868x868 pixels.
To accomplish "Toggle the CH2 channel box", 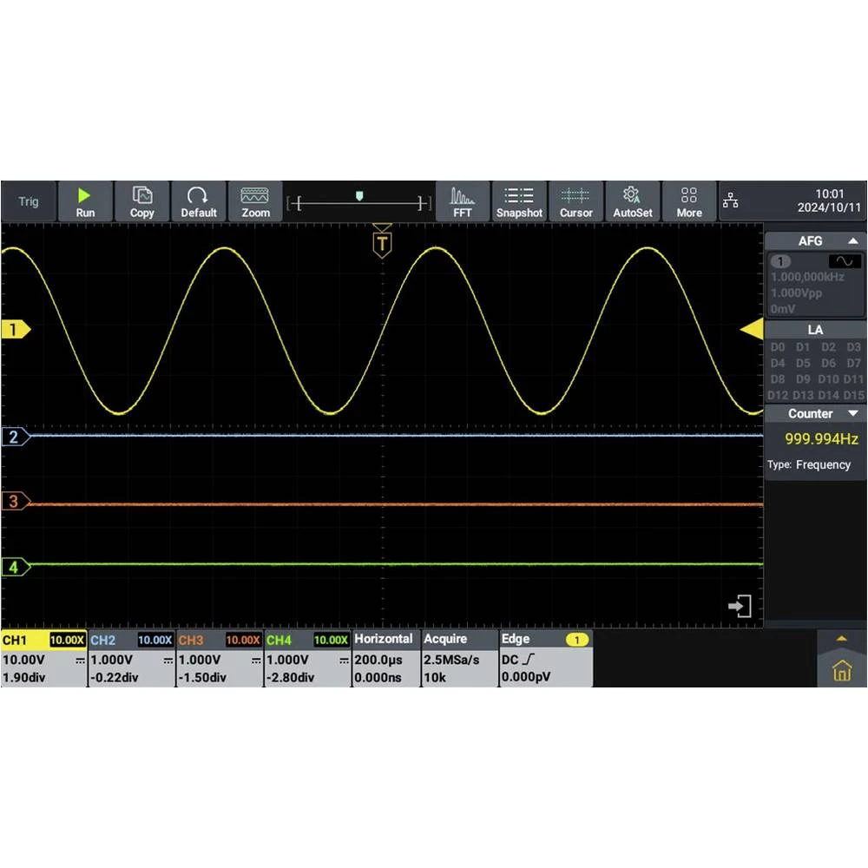I will [131, 659].
